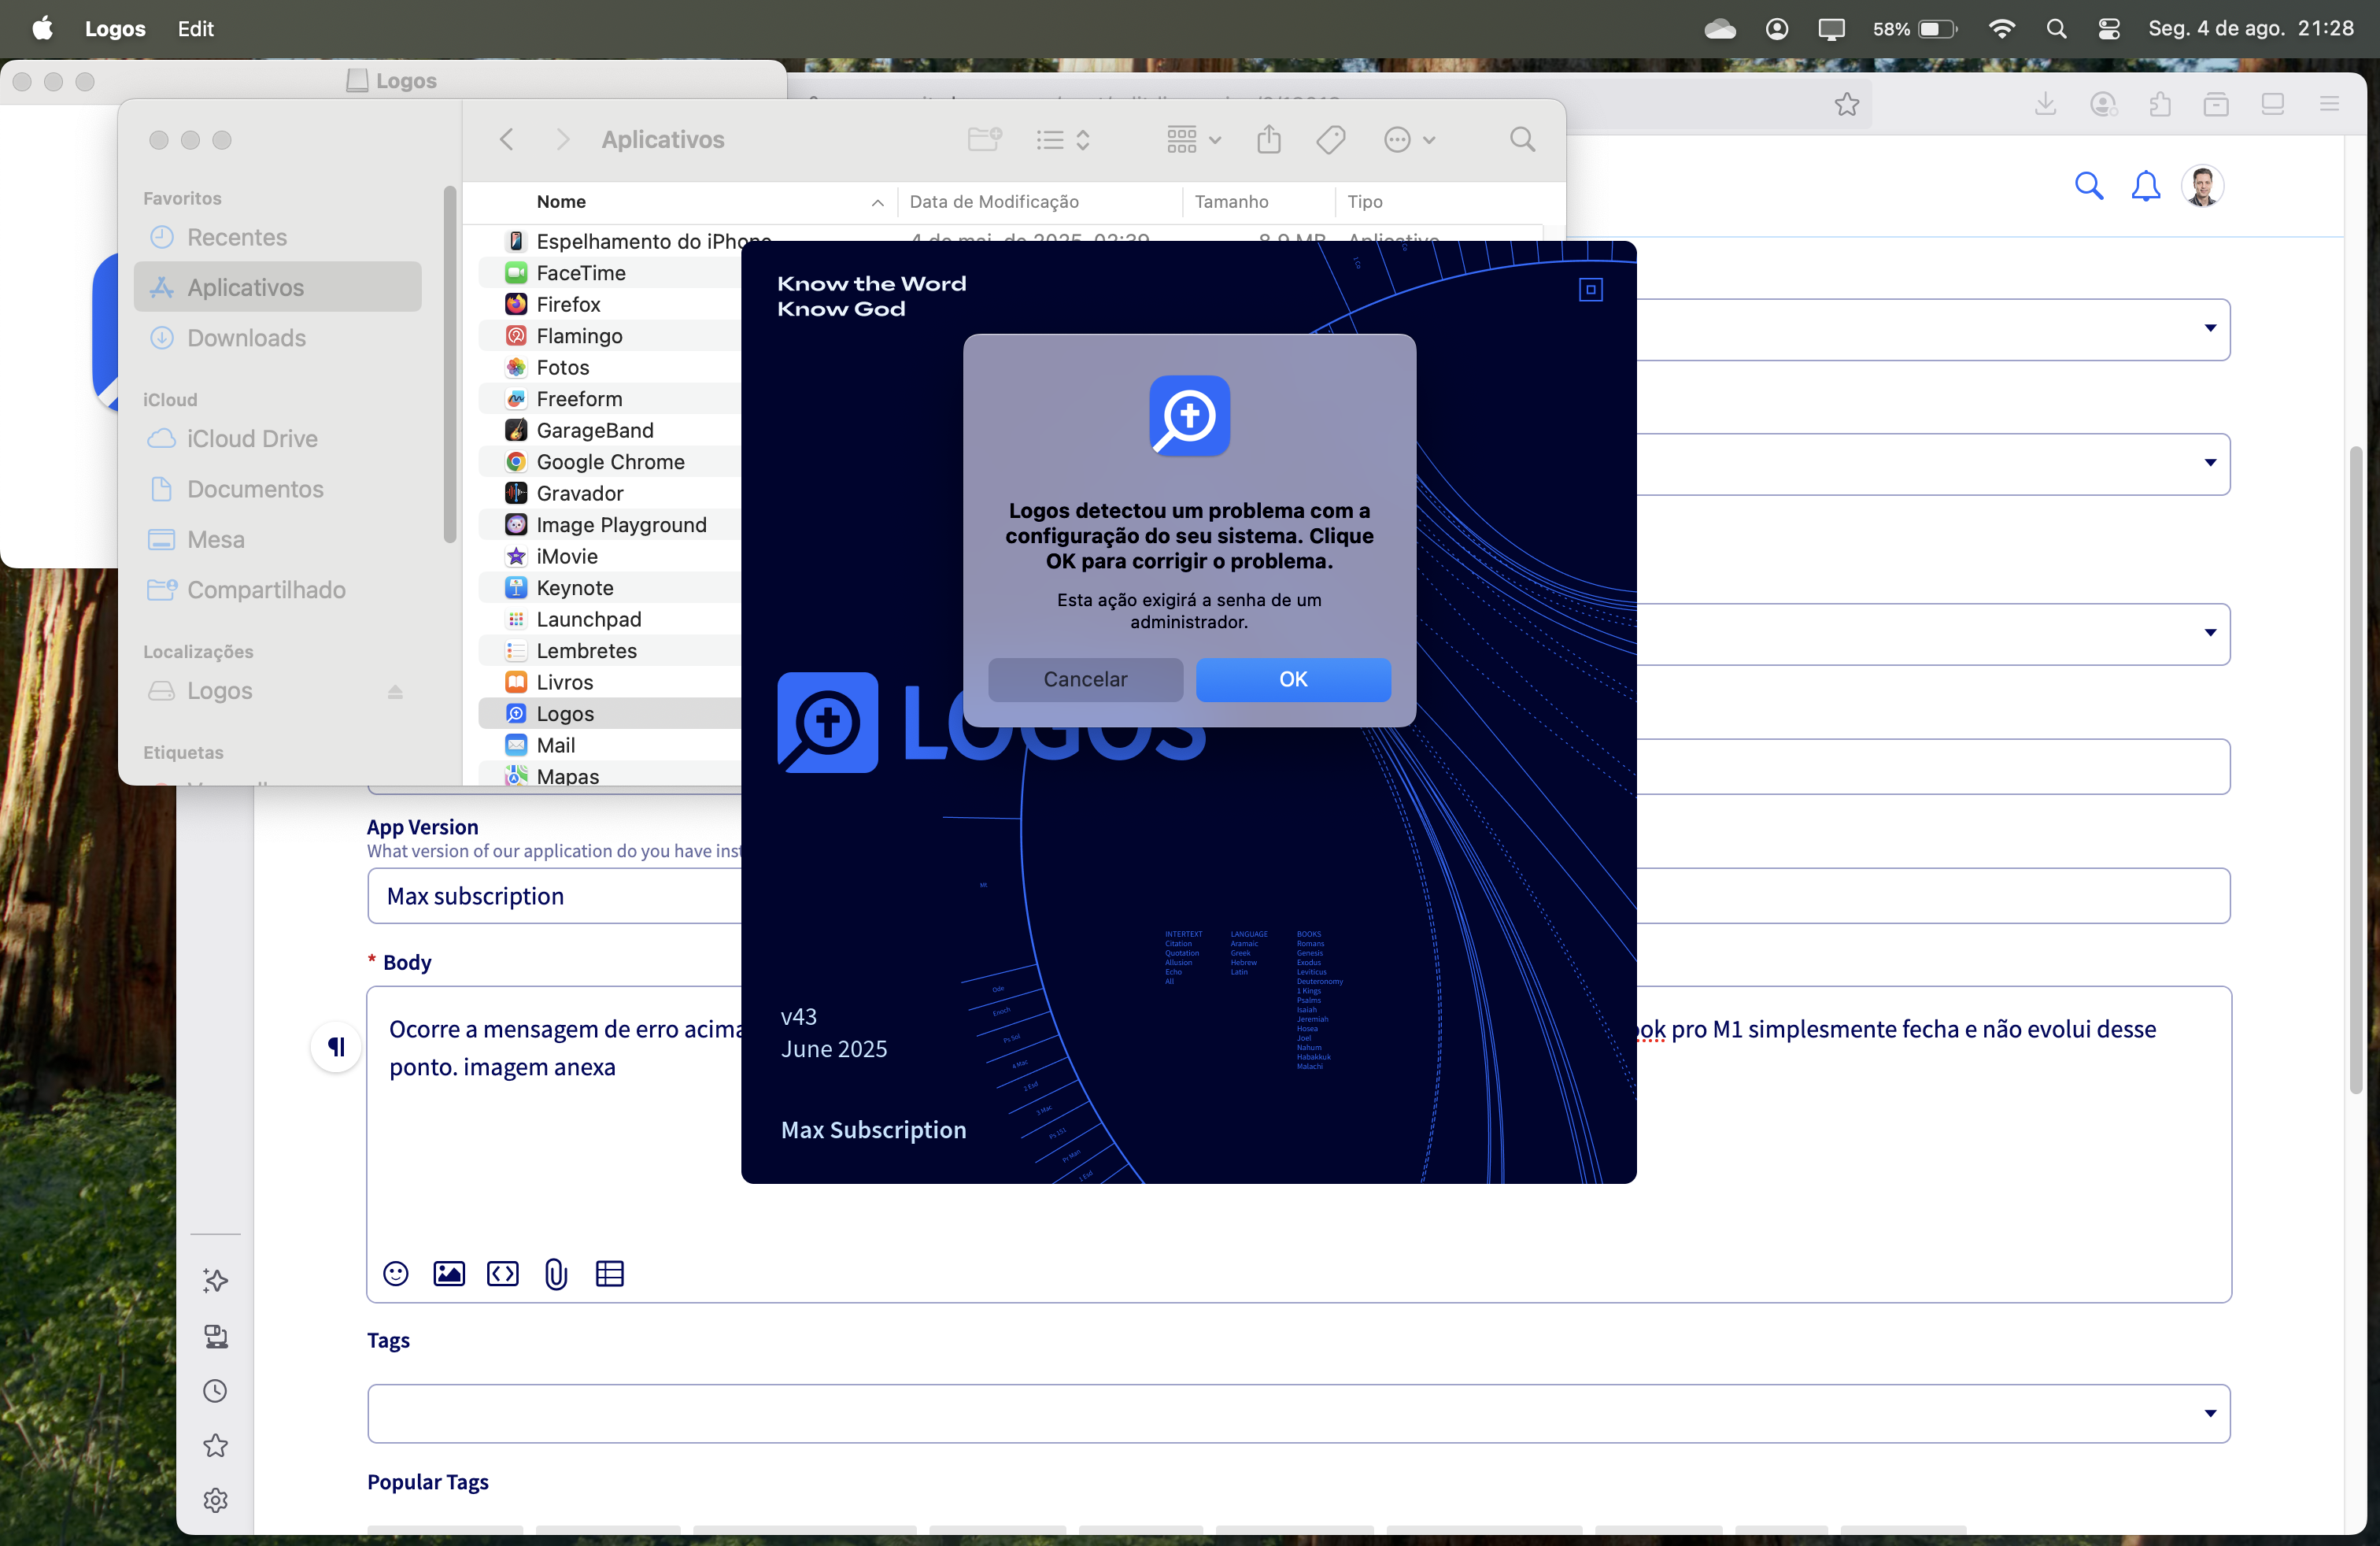This screenshot has height=1546, width=2380.
Task: Insert table in Body editor
Action: point(609,1273)
